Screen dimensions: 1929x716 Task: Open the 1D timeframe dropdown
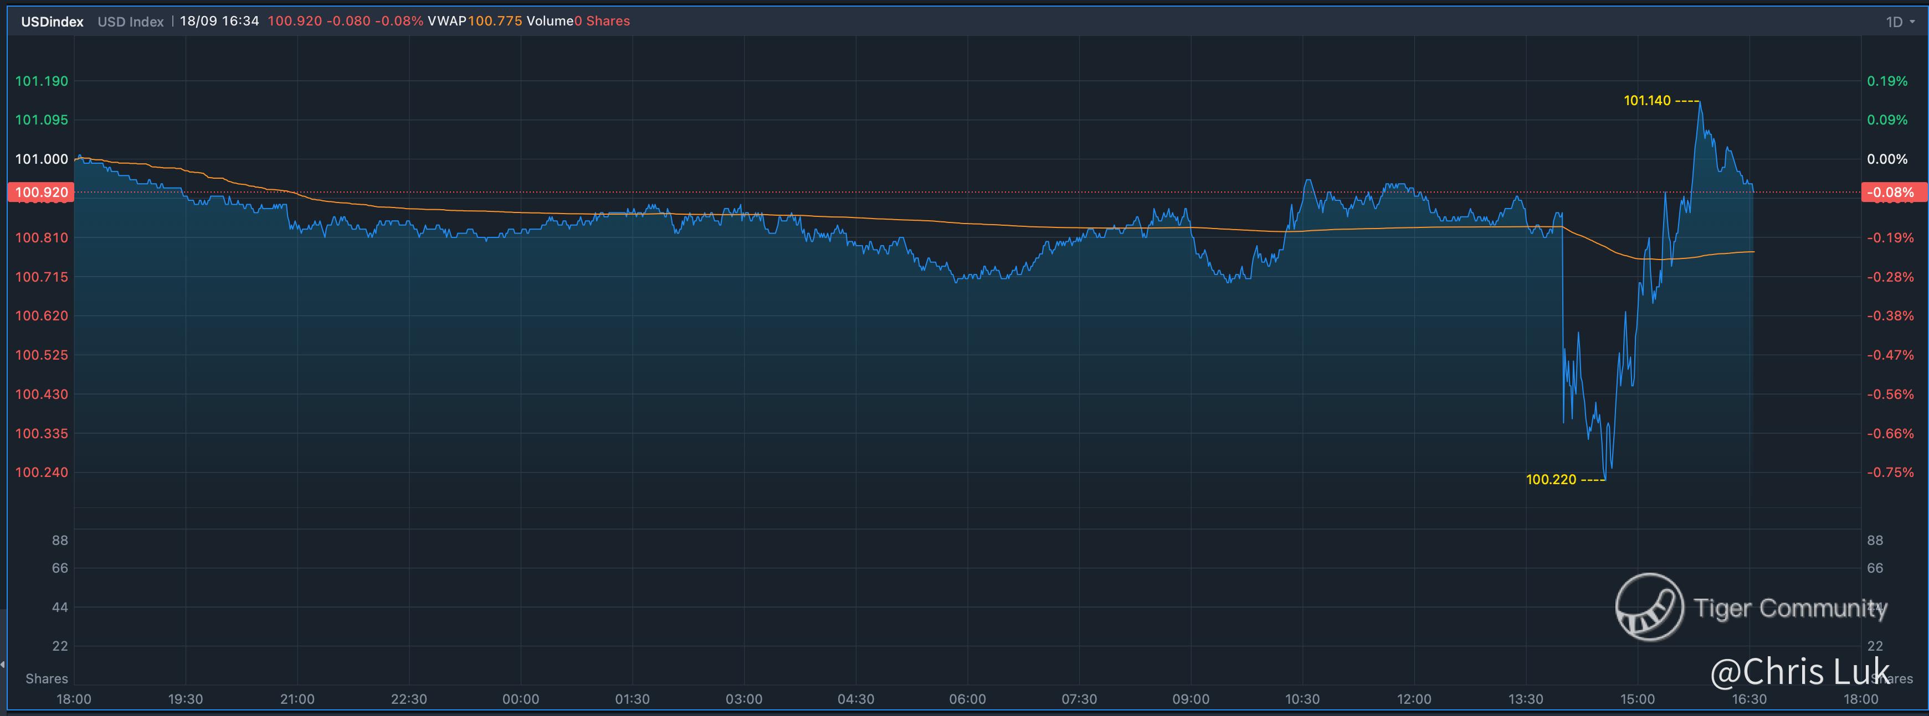[x=1894, y=22]
